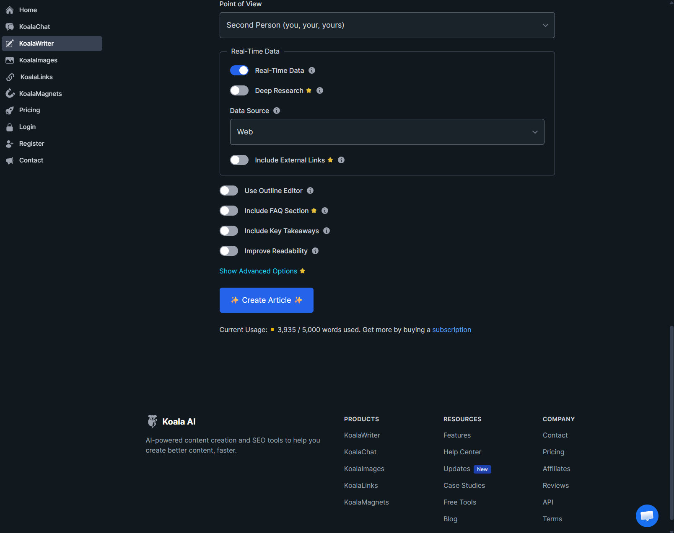674x533 pixels.
Task: Click the KoalaMagnets magnet icon
Action: point(10,94)
